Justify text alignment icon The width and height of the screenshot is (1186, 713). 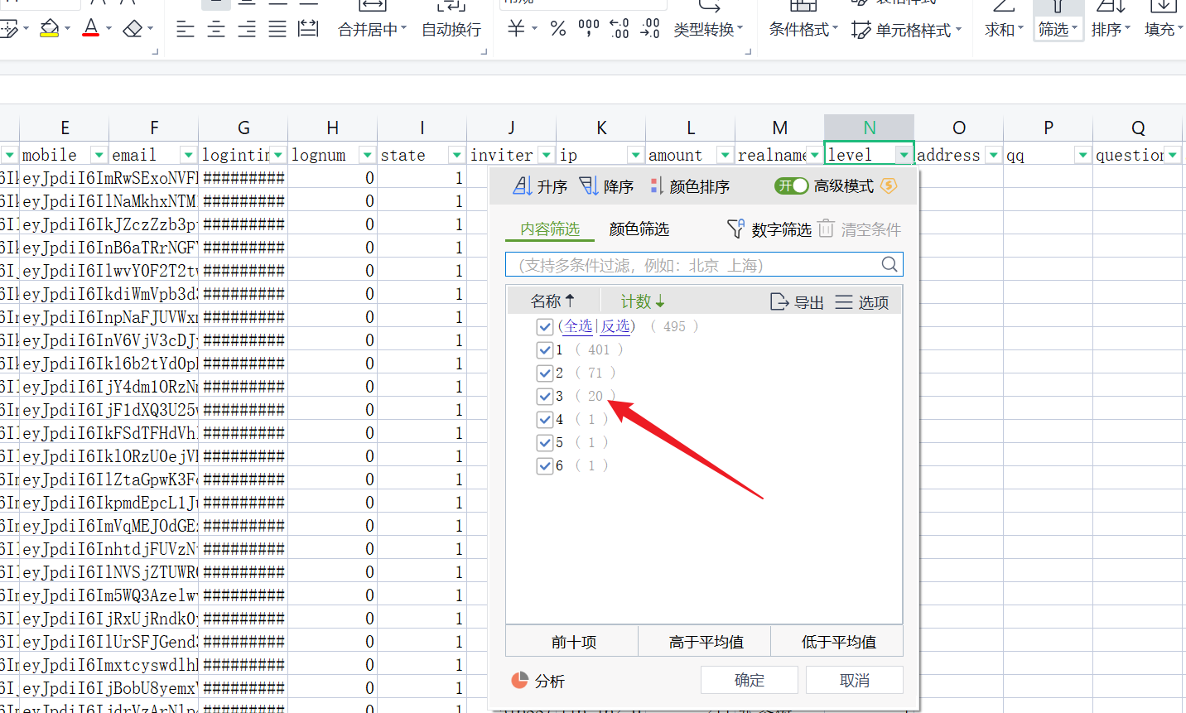277,29
